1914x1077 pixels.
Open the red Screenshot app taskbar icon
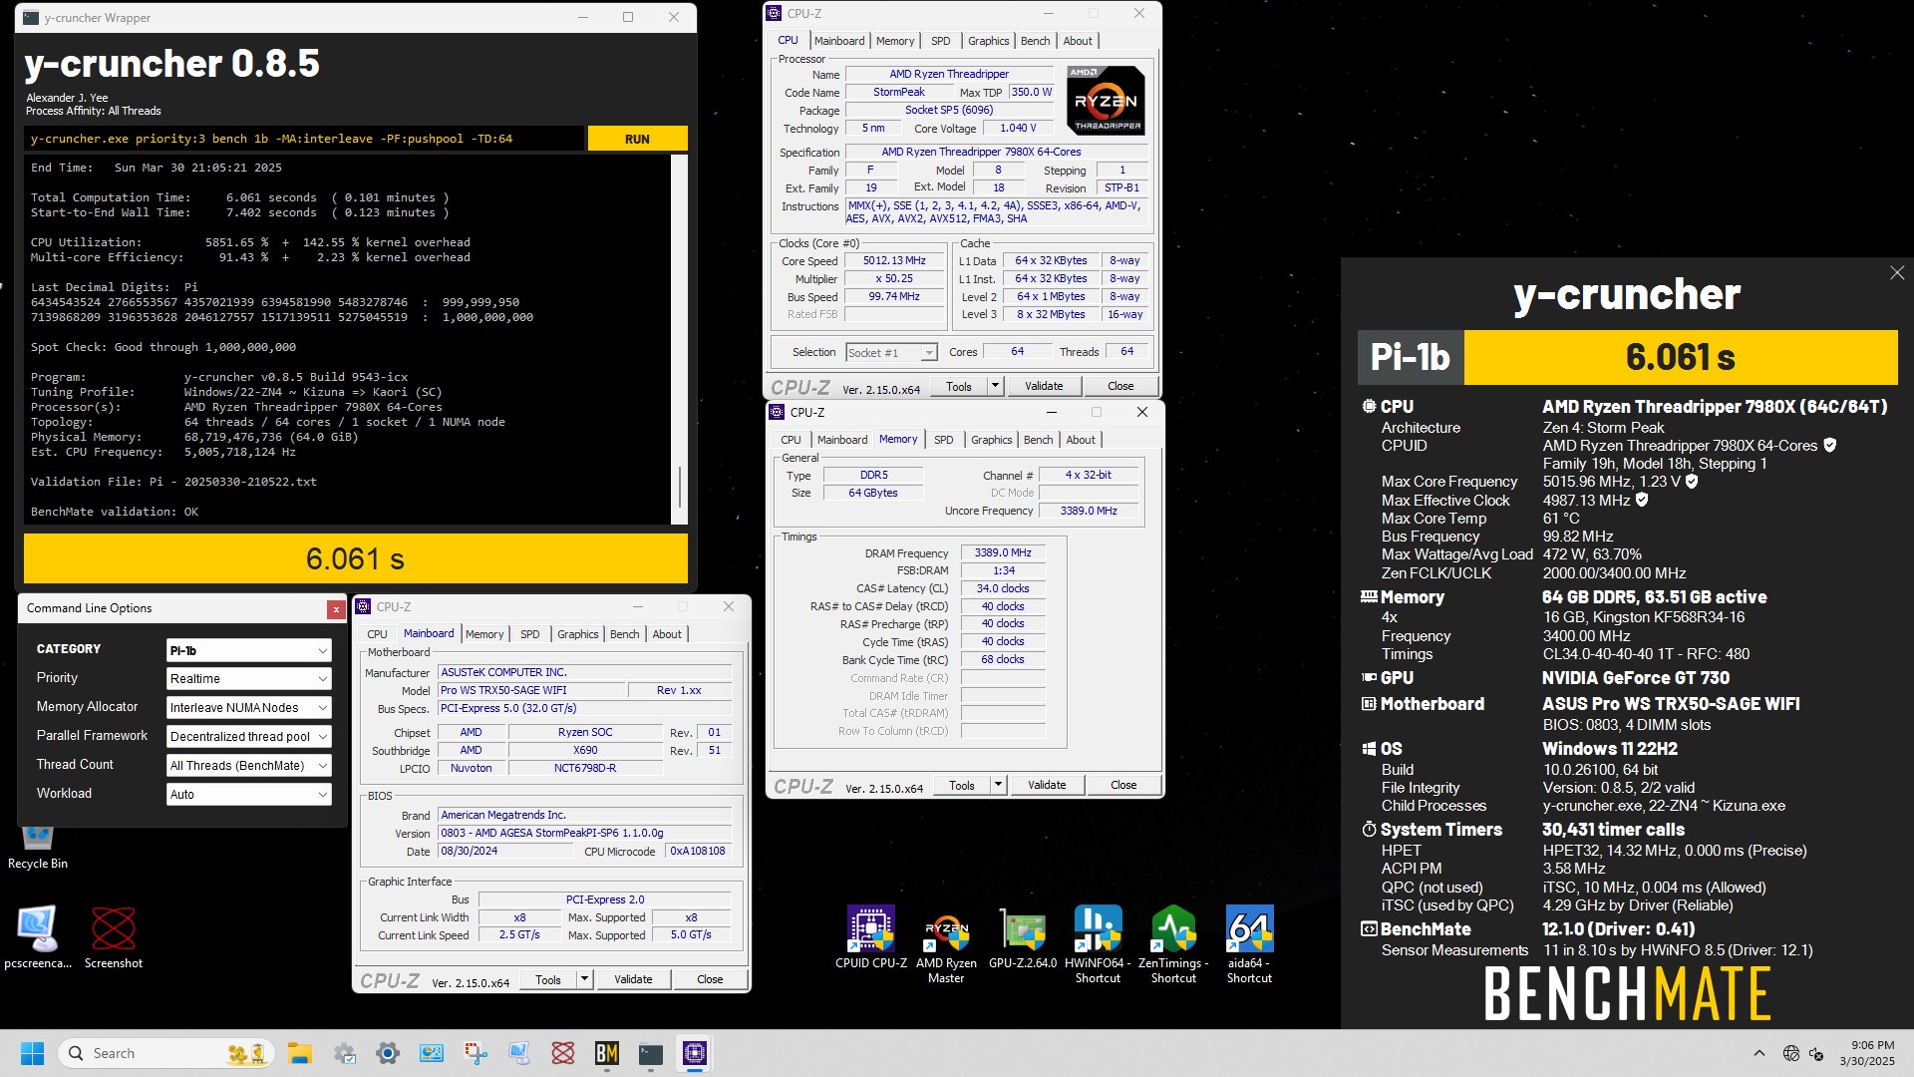[x=562, y=1053]
